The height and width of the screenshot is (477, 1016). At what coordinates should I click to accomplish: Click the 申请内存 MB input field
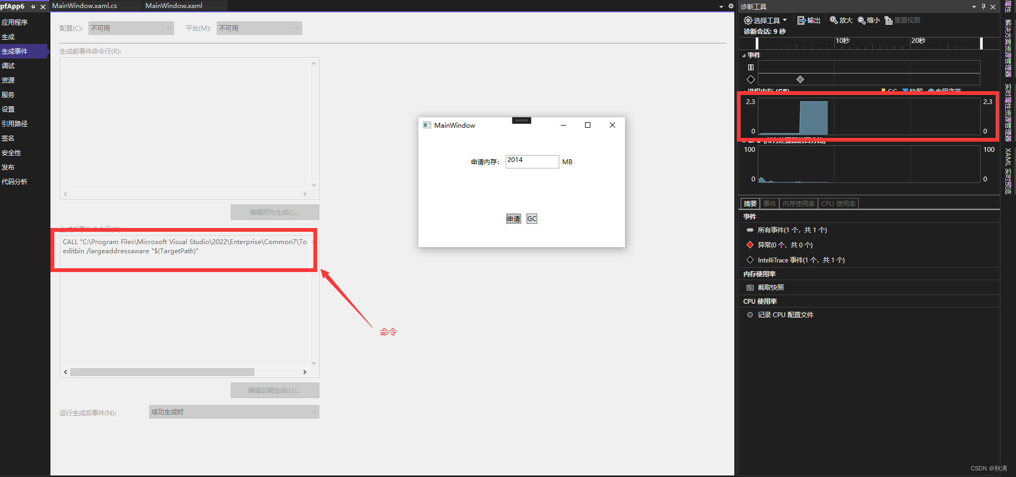pos(532,162)
